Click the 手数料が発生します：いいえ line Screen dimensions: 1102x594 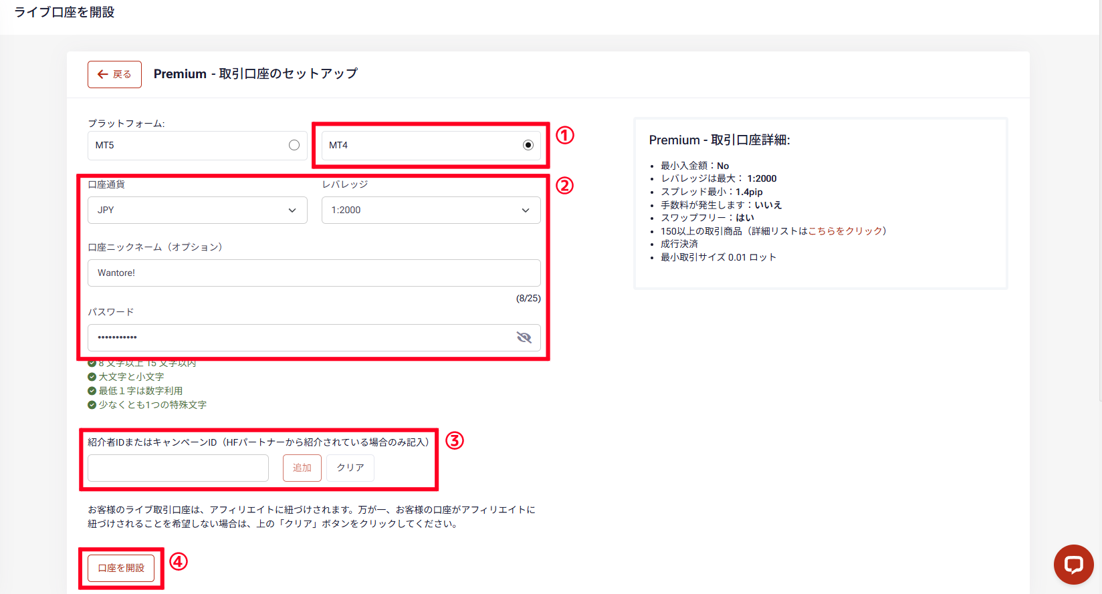pyautogui.click(x=722, y=205)
